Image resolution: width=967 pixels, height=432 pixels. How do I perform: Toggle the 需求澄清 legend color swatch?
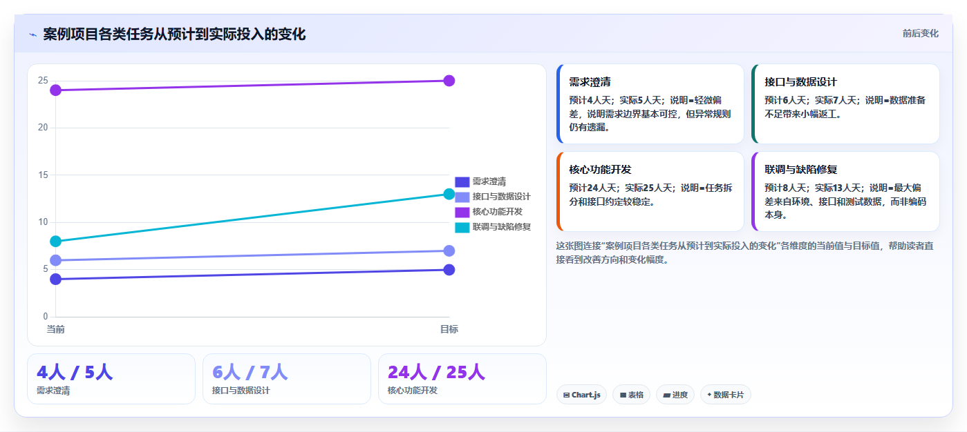462,181
